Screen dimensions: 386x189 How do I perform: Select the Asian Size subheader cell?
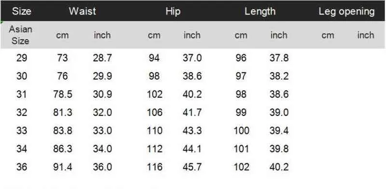[x=21, y=35]
